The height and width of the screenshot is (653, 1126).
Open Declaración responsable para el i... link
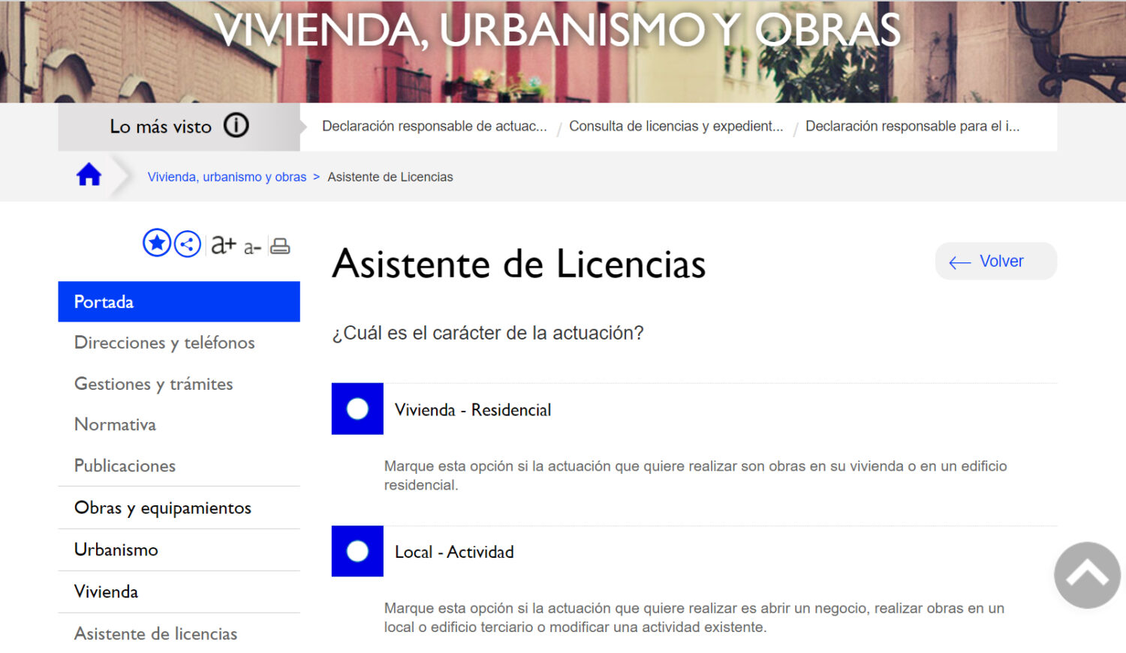pyautogui.click(x=912, y=127)
